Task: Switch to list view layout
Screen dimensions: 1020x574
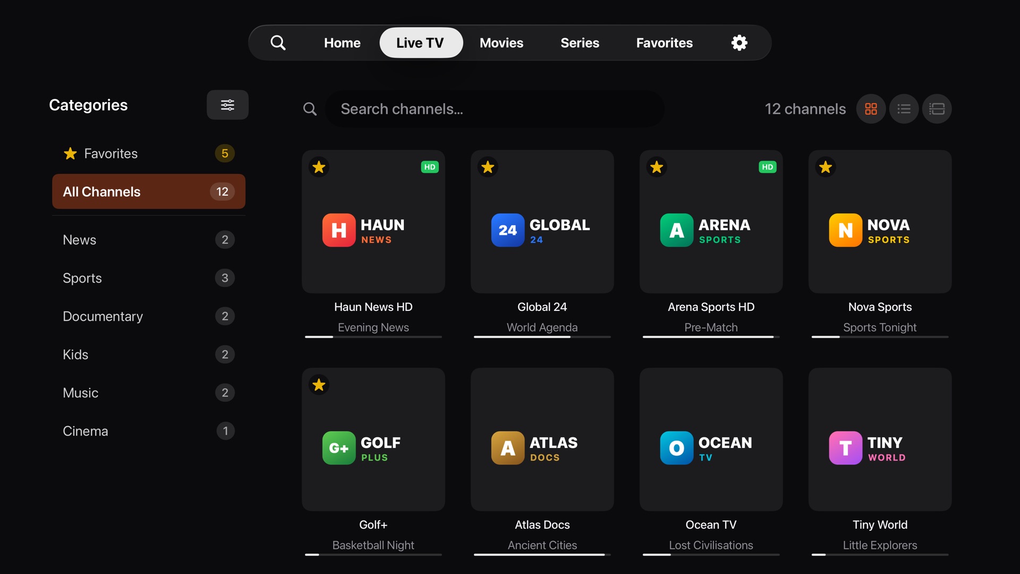Action: [x=904, y=109]
